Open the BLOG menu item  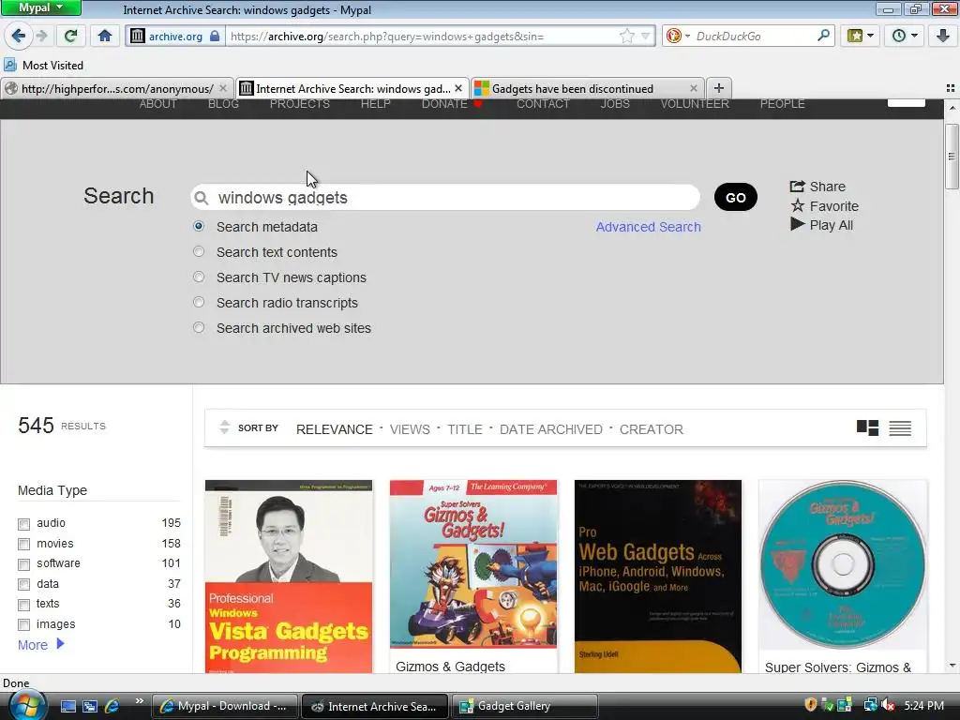[x=223, y=104]
